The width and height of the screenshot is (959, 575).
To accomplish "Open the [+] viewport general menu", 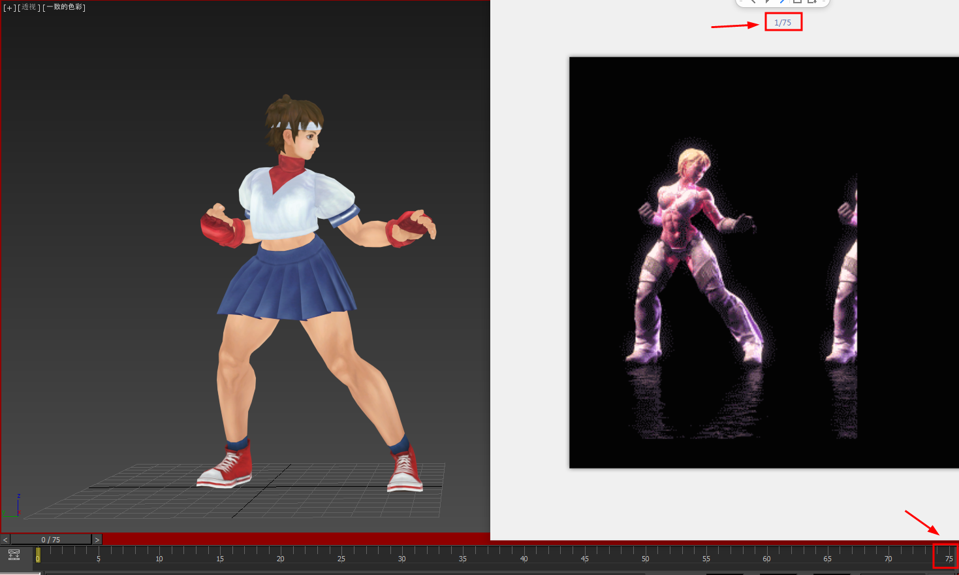I will 9,7.
